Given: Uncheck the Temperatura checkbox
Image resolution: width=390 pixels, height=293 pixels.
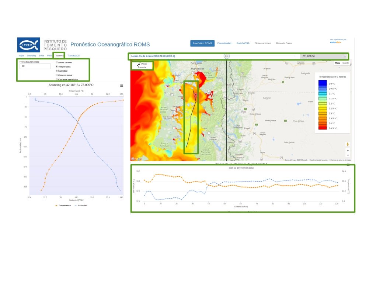Looking at the screenshot, I should 57,66.
